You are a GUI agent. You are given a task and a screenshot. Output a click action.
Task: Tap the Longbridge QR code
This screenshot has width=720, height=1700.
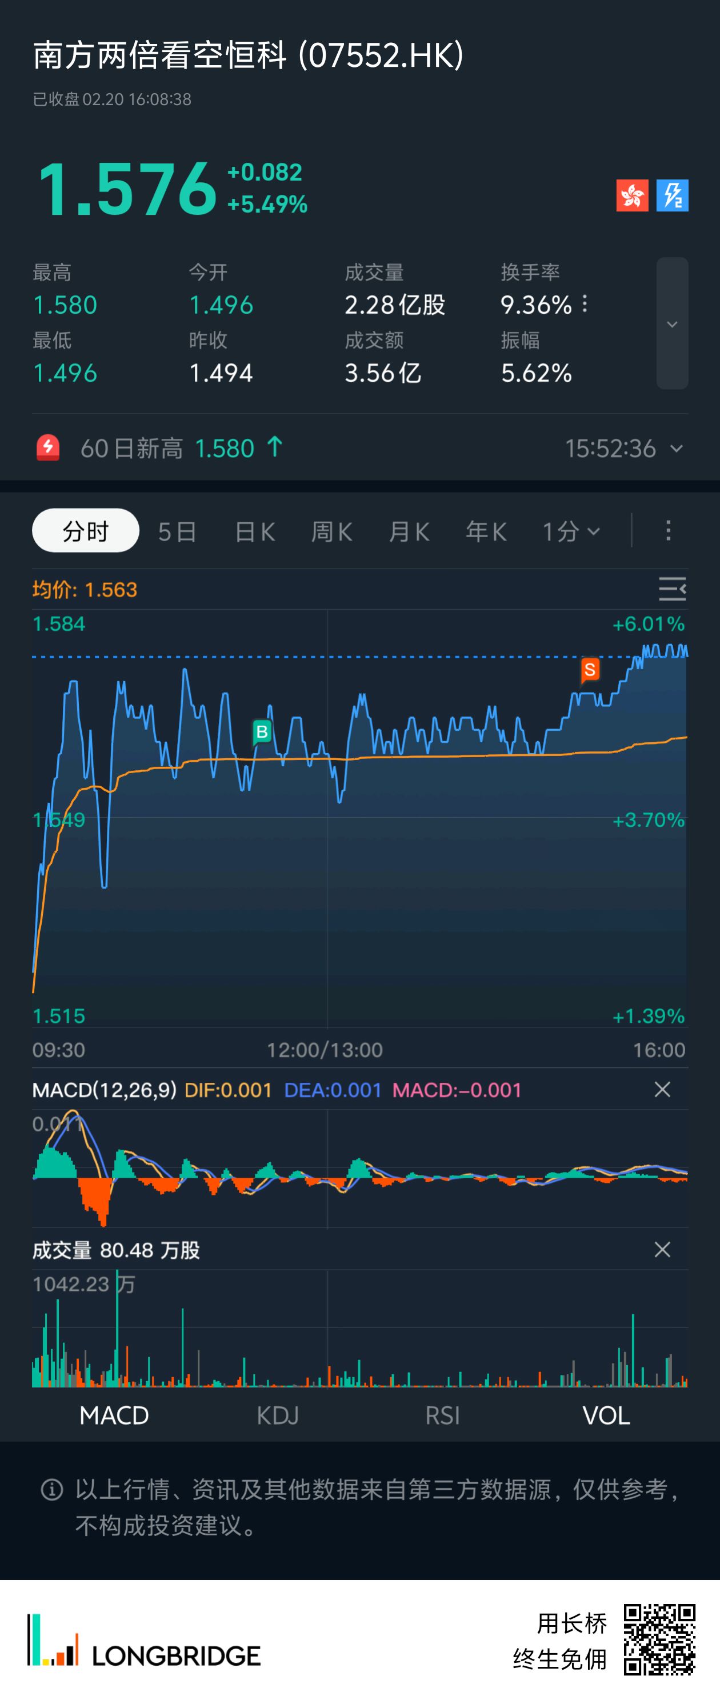659,1640
